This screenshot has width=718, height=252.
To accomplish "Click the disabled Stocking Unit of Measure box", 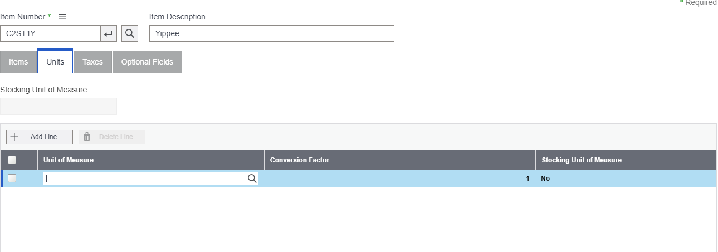I will point(58,106).
